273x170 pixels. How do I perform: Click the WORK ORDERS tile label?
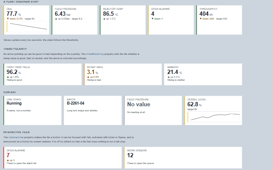point(136,150)
